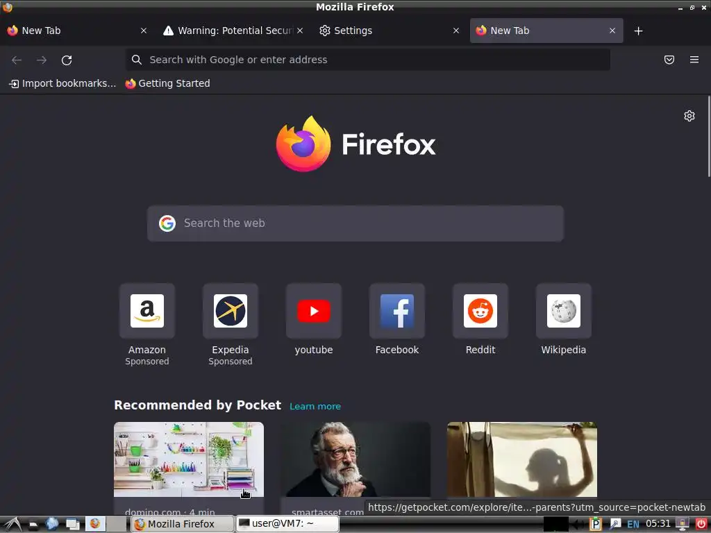The image size is (711, 533).
Task: Go forward using the forward arrow
Action: (x=42, y=60)
